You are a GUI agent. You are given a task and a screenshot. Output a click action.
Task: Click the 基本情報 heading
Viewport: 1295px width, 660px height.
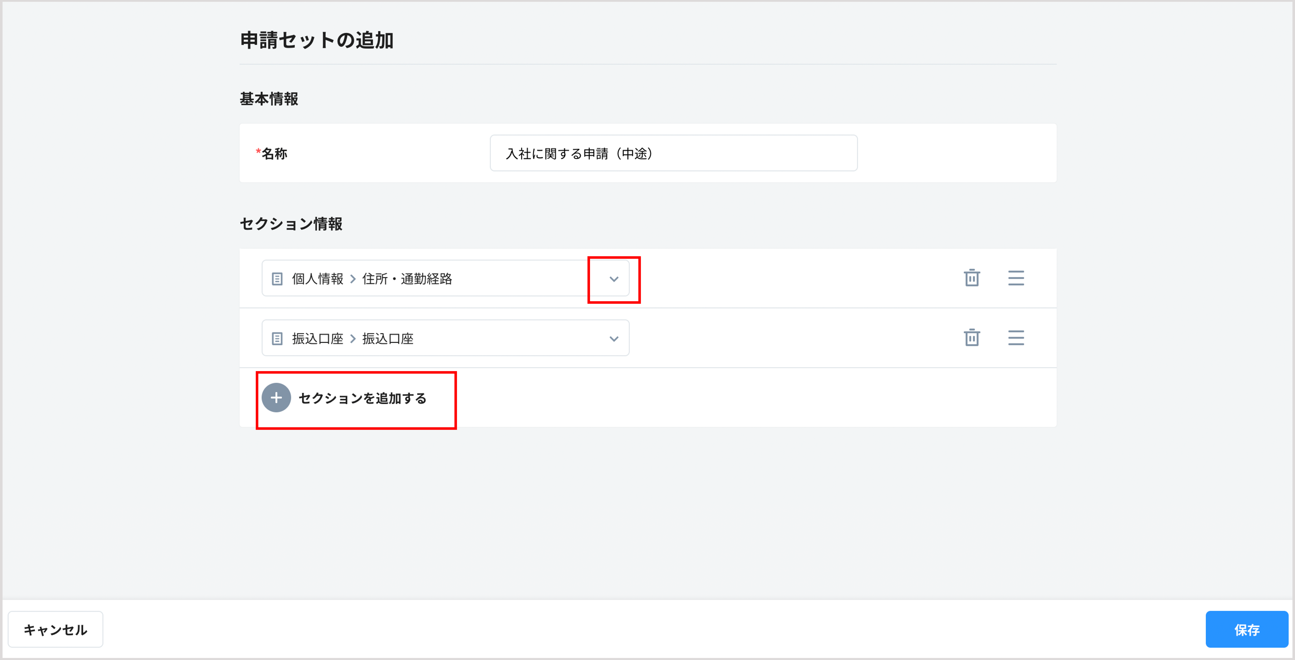coord(268,99)
